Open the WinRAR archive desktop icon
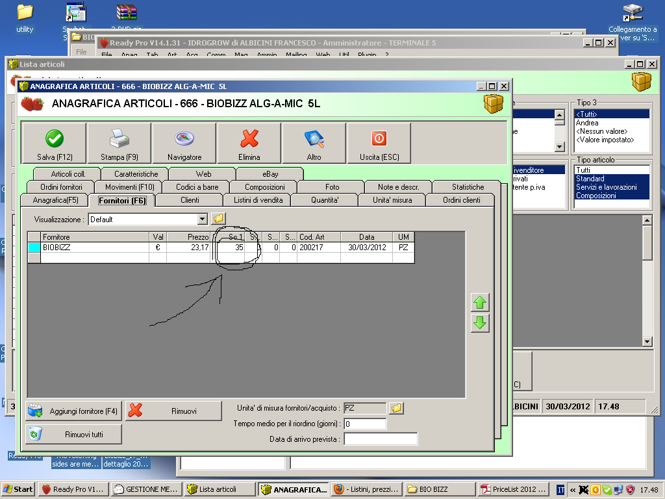Image resolution: width=665 pixels, height=499 pixels. (x=127, y=13)
